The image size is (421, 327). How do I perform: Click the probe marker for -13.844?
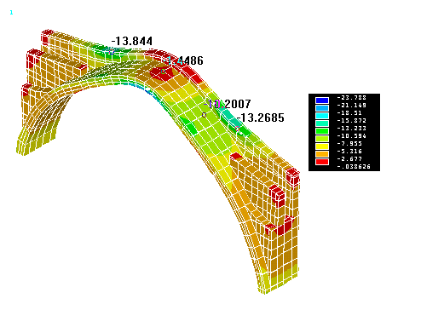coord(112,52)
